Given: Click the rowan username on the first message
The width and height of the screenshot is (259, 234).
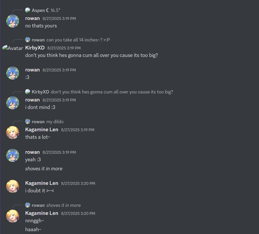Looking at the screenshot, I should point(32,18).
